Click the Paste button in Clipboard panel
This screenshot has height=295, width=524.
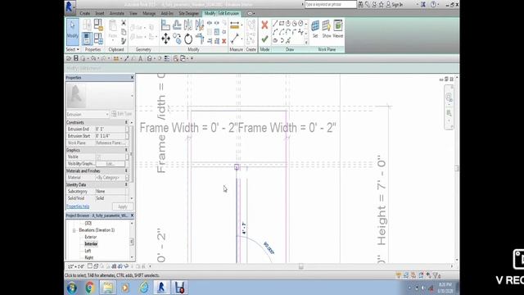pos(113,30)
